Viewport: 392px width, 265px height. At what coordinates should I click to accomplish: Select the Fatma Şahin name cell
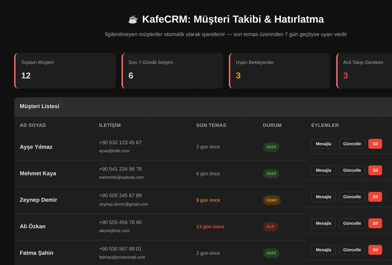pyautogui.click(x=37, y=253)
